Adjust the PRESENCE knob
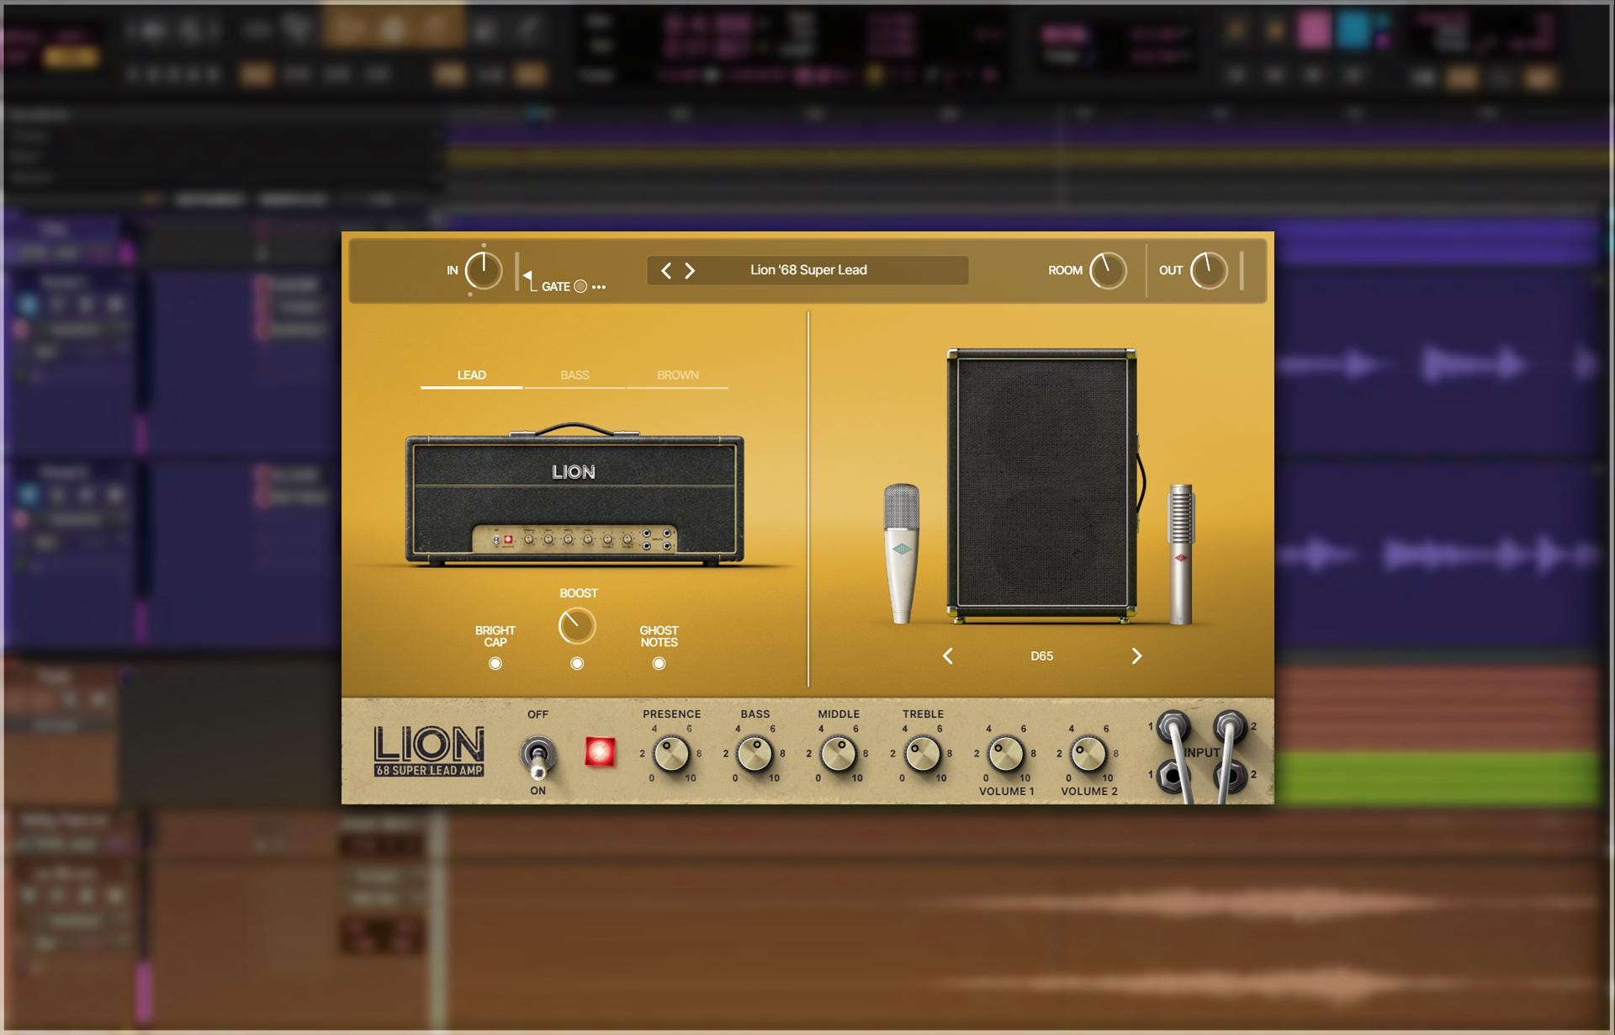Viewport: 1615px width, 1035px height. tap(671, 755)
